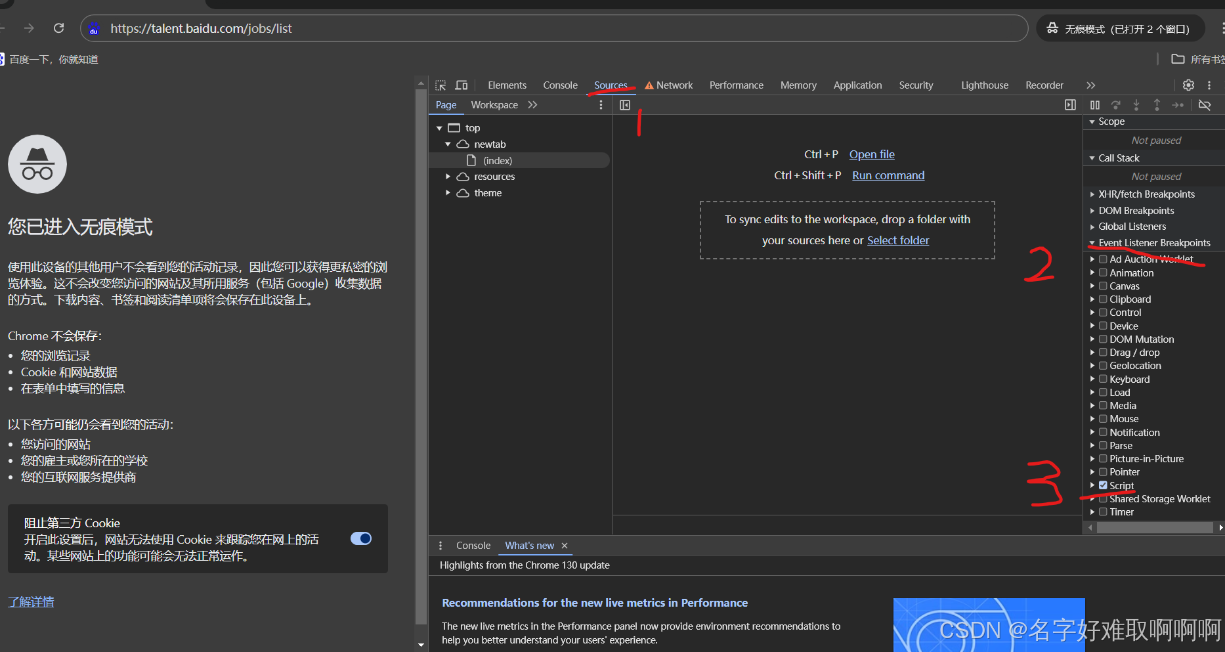Switch to the Workspace navigator tab

click(494, 105)
